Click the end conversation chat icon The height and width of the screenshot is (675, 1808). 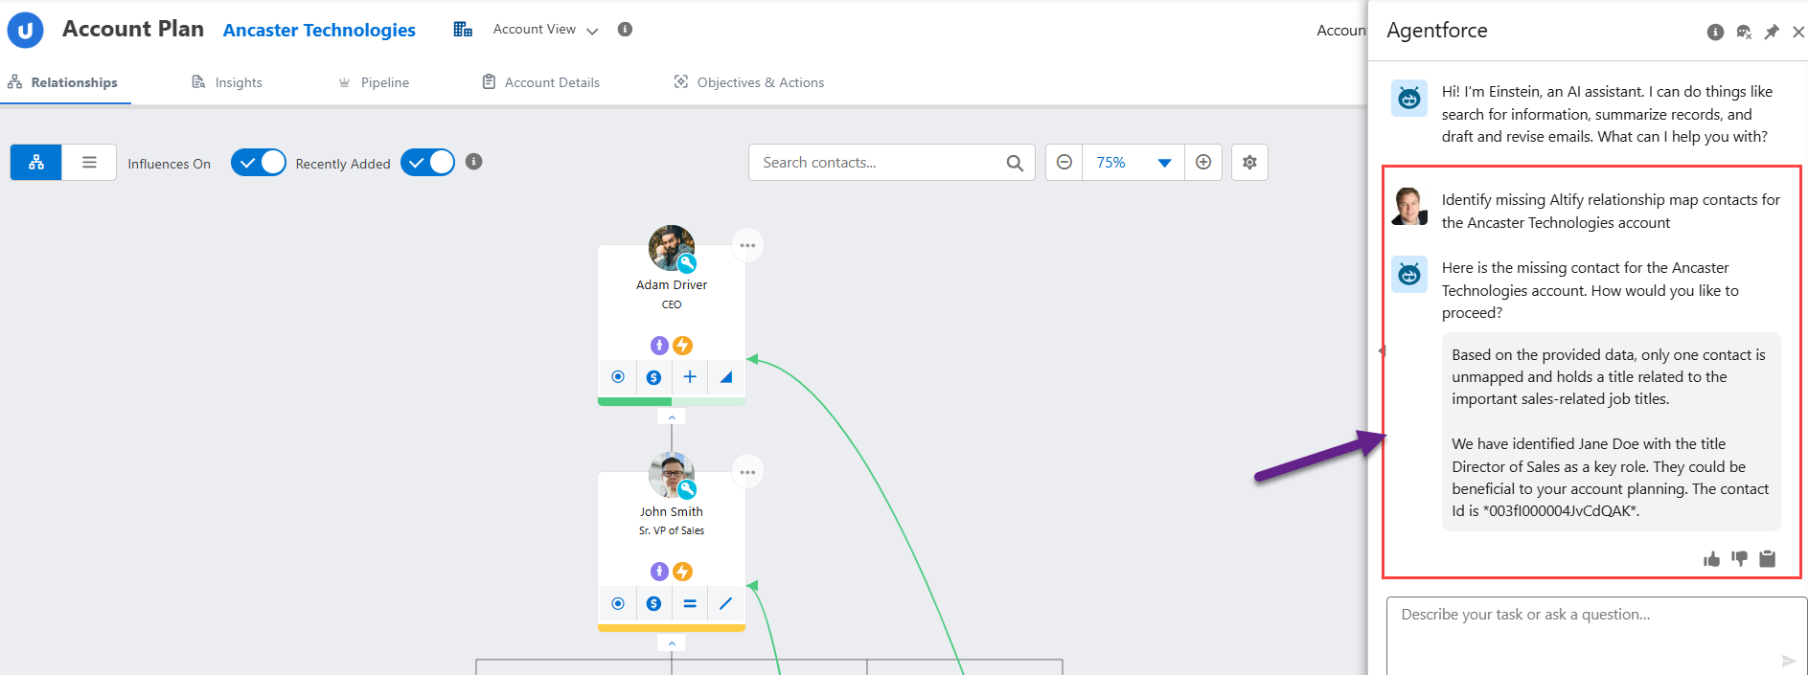[x=1744, y=32]
